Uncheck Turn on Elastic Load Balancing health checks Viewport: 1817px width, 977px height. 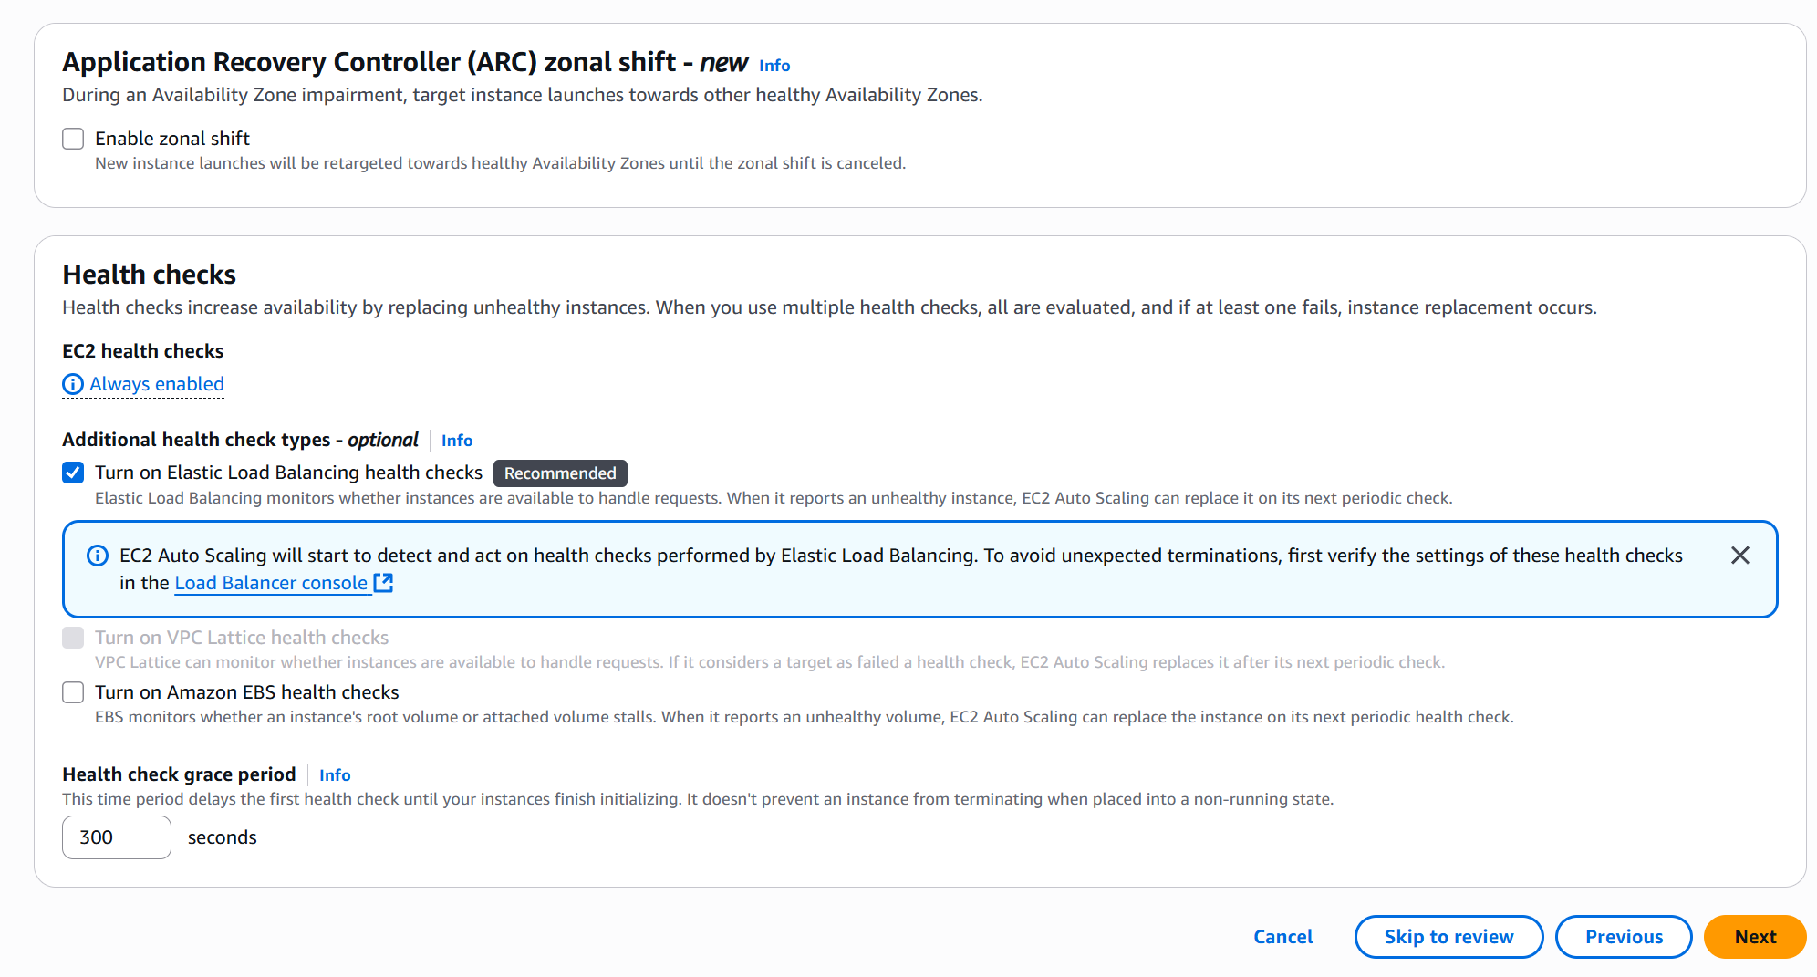tap(73, 473)
